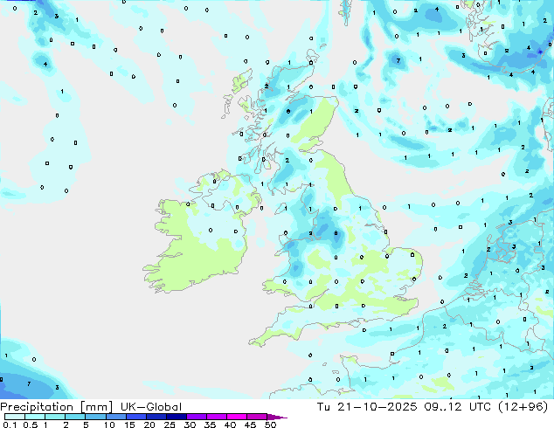The width and height of the screenshot is (554, 428).
Task: Click the "Precipitation [mm]" title text
Action: tap(56, 407)
